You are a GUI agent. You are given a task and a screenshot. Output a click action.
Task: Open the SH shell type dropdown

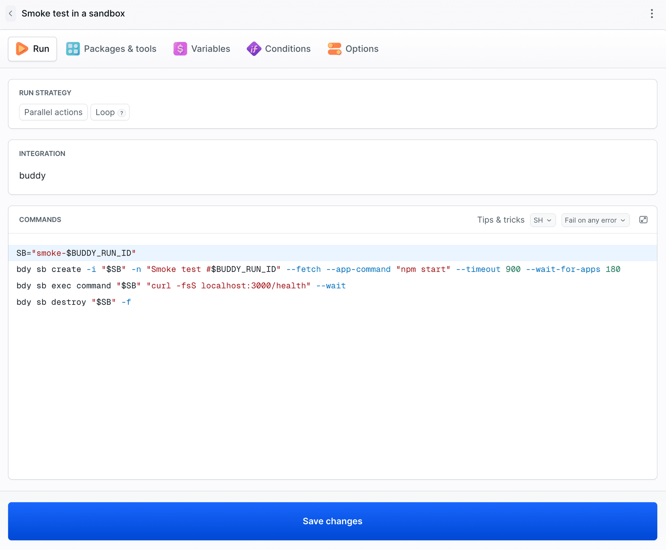[543, 220]
